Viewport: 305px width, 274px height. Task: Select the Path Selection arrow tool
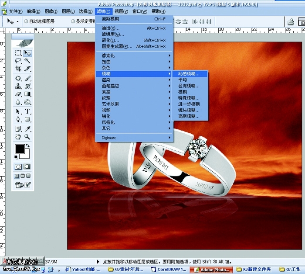click(x=18, y=111)
